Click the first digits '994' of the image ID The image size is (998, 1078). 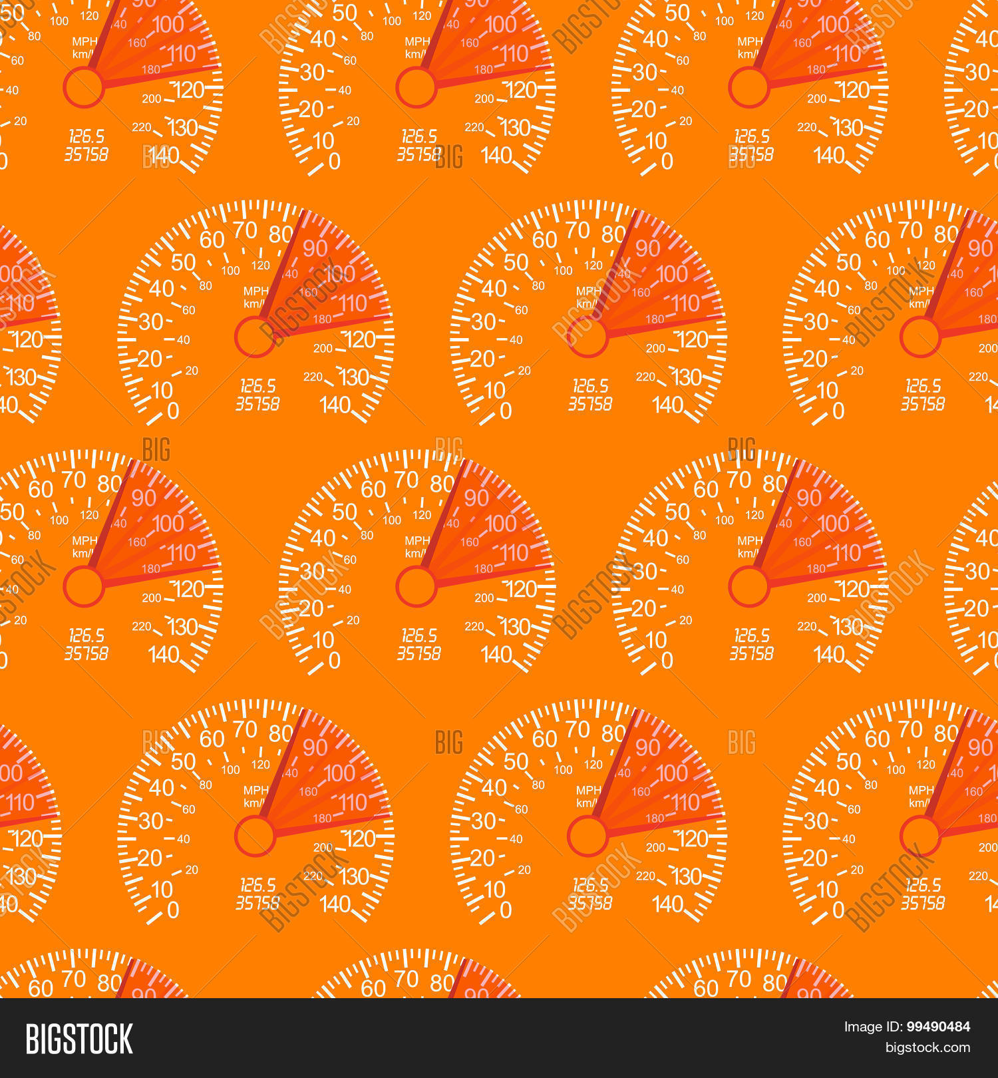[x=918, y=1027]
